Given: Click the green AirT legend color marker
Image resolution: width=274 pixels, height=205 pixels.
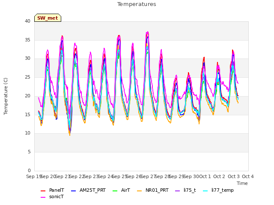Looking at the screenshot, I should [115, 191].
